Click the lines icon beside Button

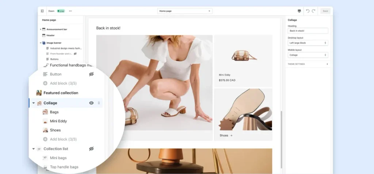pos(45,74)
